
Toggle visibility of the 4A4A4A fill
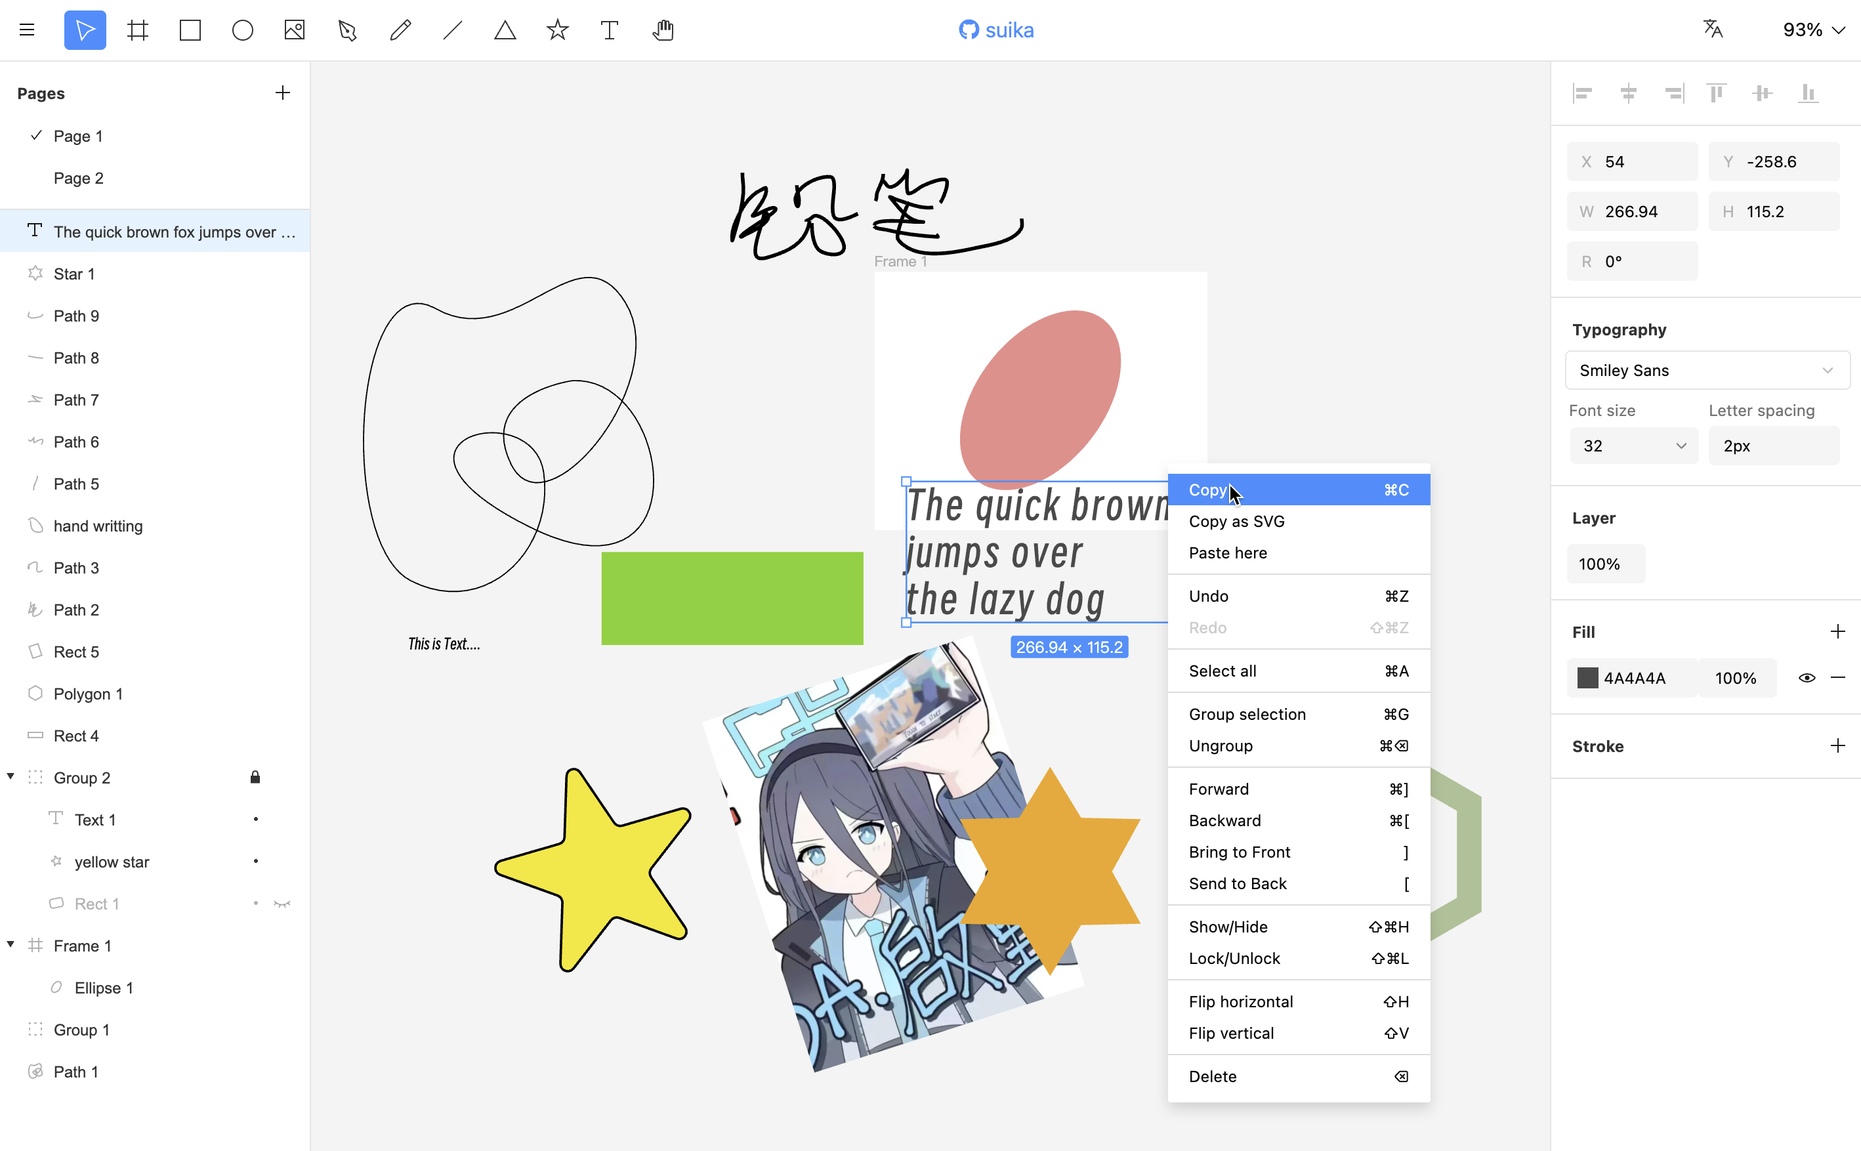(x=1807, y=677)
